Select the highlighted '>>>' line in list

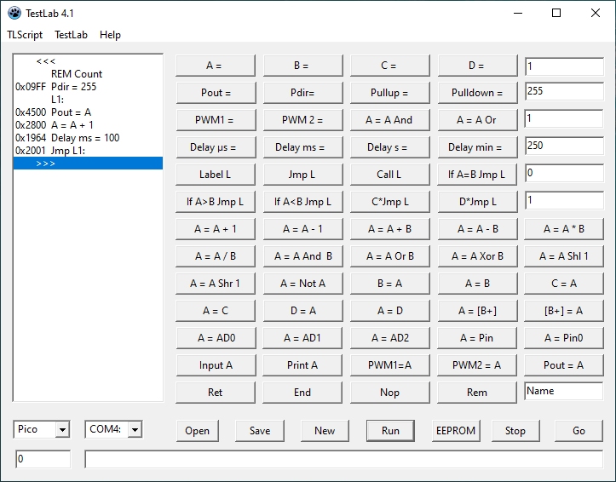click(88, 164)
